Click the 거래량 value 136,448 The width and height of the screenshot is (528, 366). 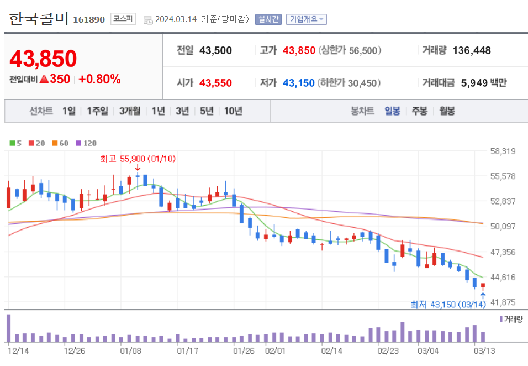tap(472, 50)
